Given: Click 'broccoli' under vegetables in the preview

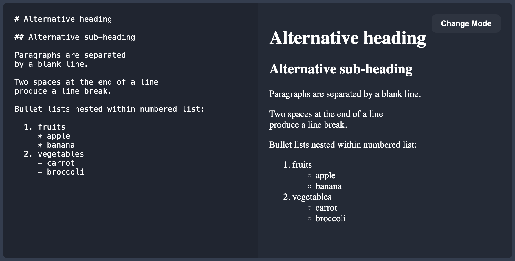Looking at the screenshot, I should pos(330,218).
